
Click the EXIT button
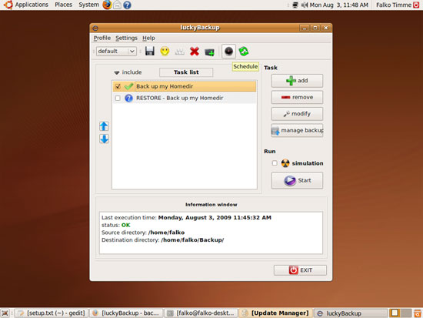tap(300, 270)
